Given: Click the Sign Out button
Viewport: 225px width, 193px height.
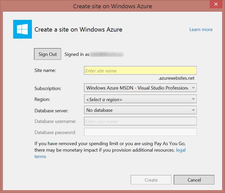Looking at the screenshot, I should (47, 54).
